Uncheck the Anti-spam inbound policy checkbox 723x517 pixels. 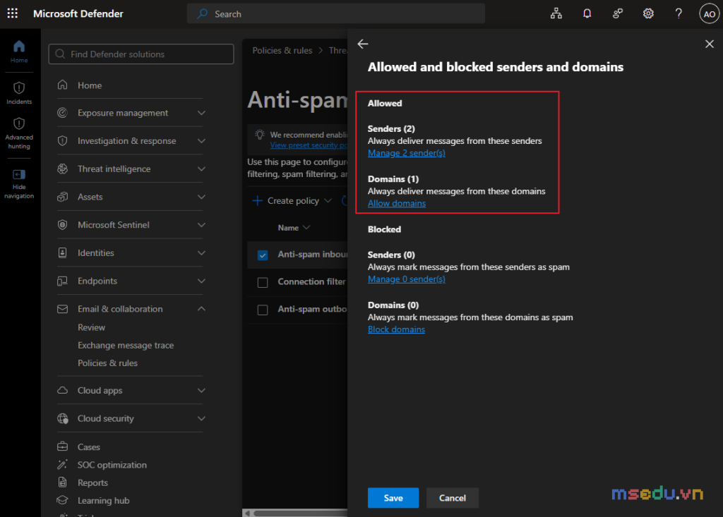263,255
